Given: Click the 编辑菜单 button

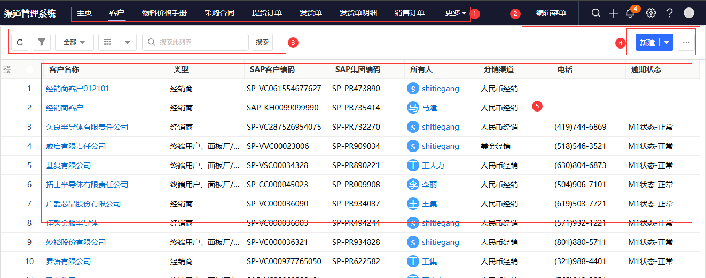Looking at the screenshot, I should pos(551,13).
